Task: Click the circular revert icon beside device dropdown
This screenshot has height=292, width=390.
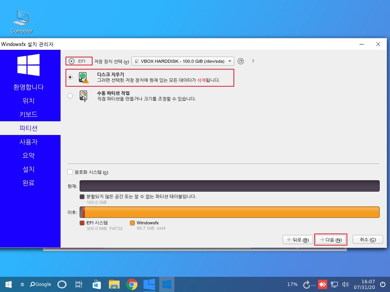Action: point(241,61)
